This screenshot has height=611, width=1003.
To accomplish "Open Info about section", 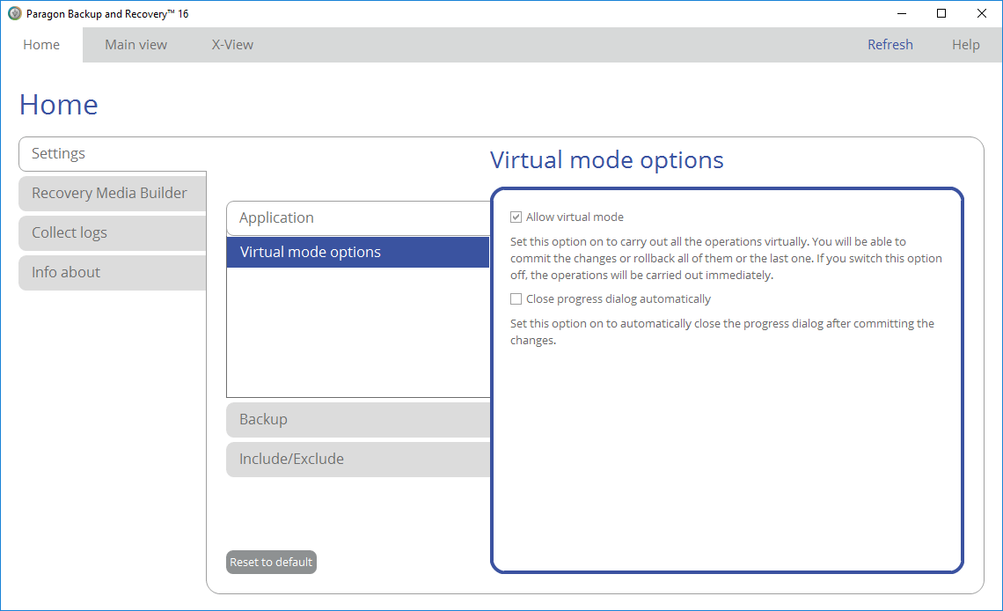I will [113, 273].
